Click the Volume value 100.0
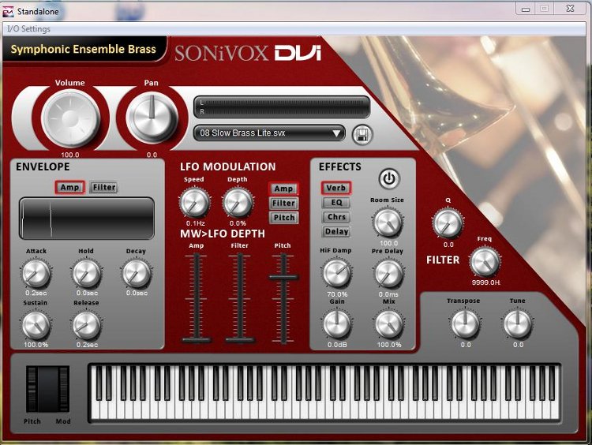Image resolution: width=592 pixels, height=445 pixels. (x=70, y=155)
